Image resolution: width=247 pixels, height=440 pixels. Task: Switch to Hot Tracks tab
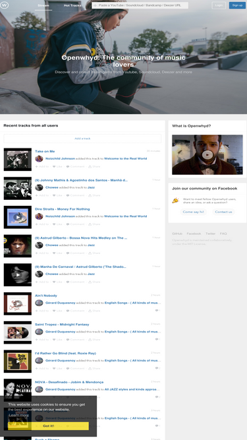pos(72,5)
